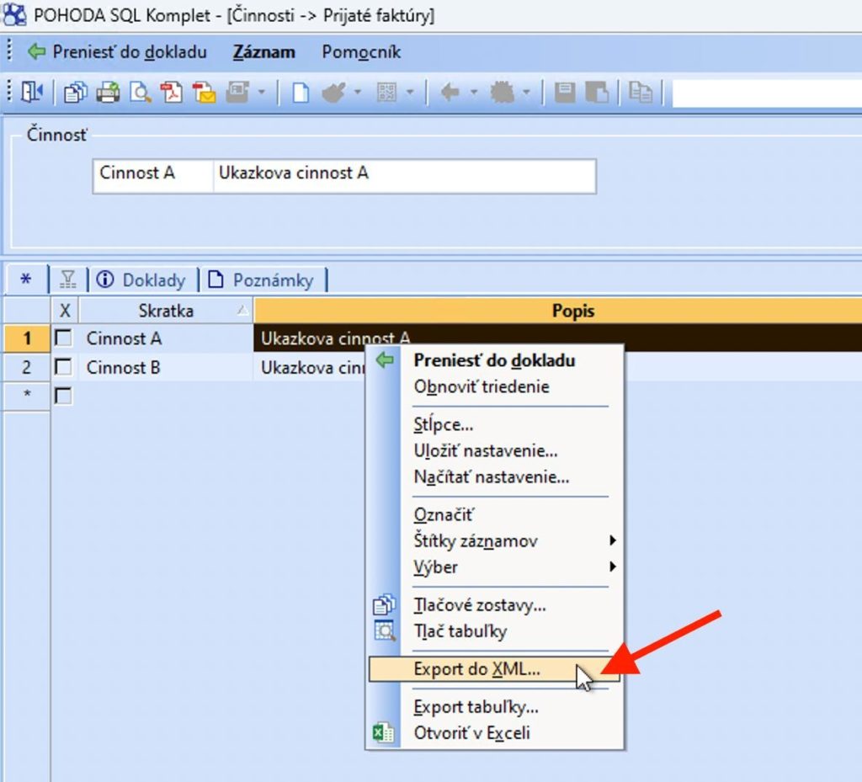Open the Záznam menu
Image resolution: width=862 pixels, height=782 pixels.
coord(263,51)
